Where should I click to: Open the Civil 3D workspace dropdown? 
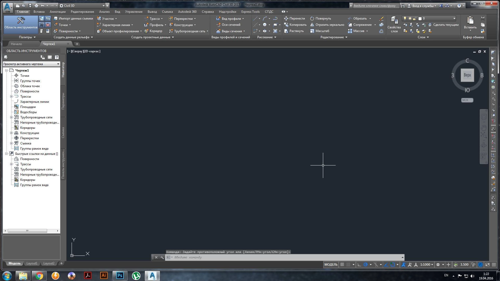tap(82, 5)
